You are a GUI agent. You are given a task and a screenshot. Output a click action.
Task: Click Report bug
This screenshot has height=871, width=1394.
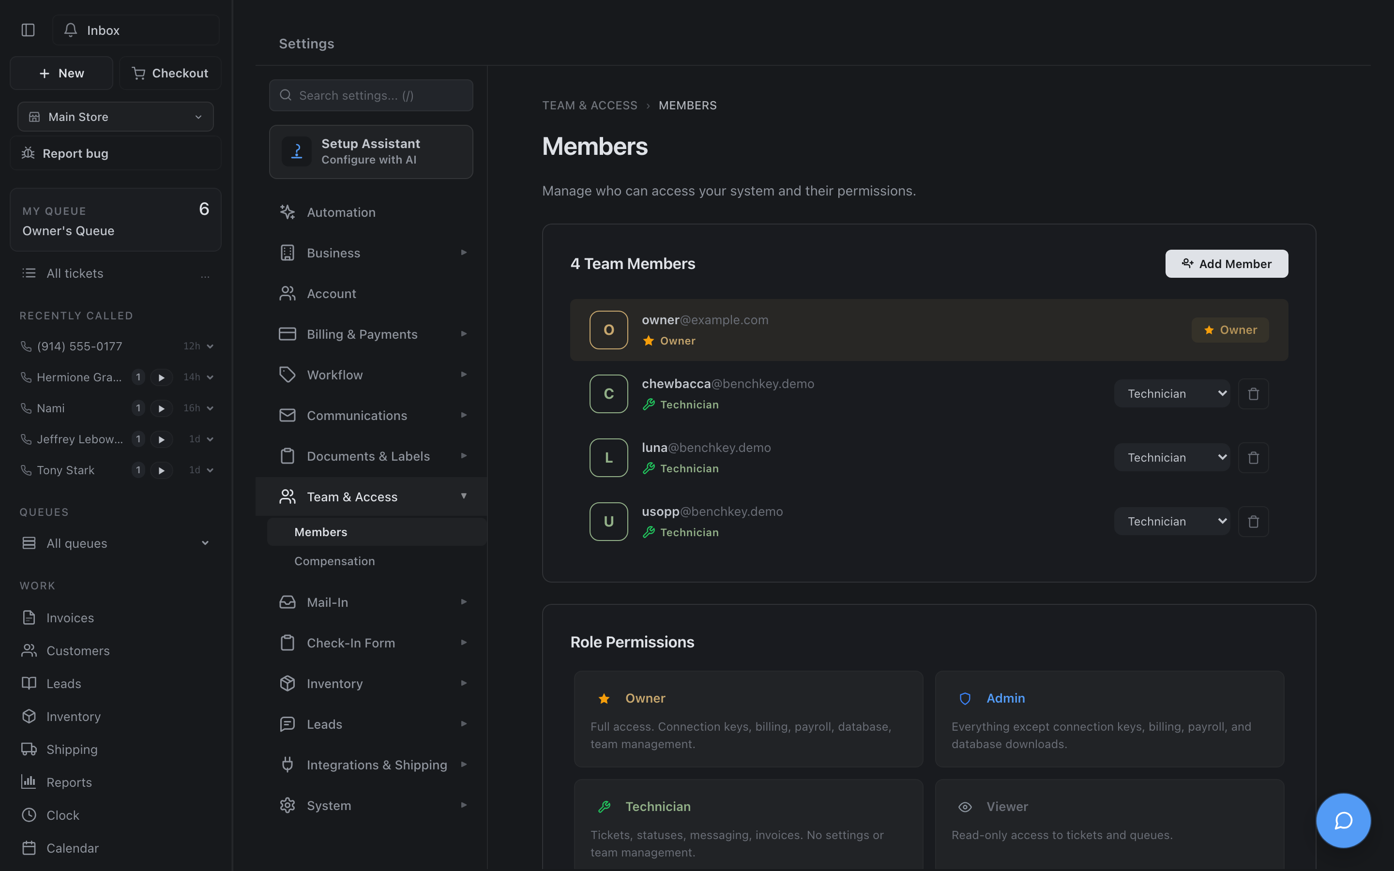click(116, 153)
